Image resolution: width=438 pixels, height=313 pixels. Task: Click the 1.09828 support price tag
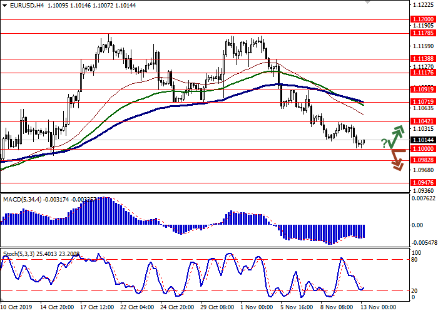(x=422, y=160)
